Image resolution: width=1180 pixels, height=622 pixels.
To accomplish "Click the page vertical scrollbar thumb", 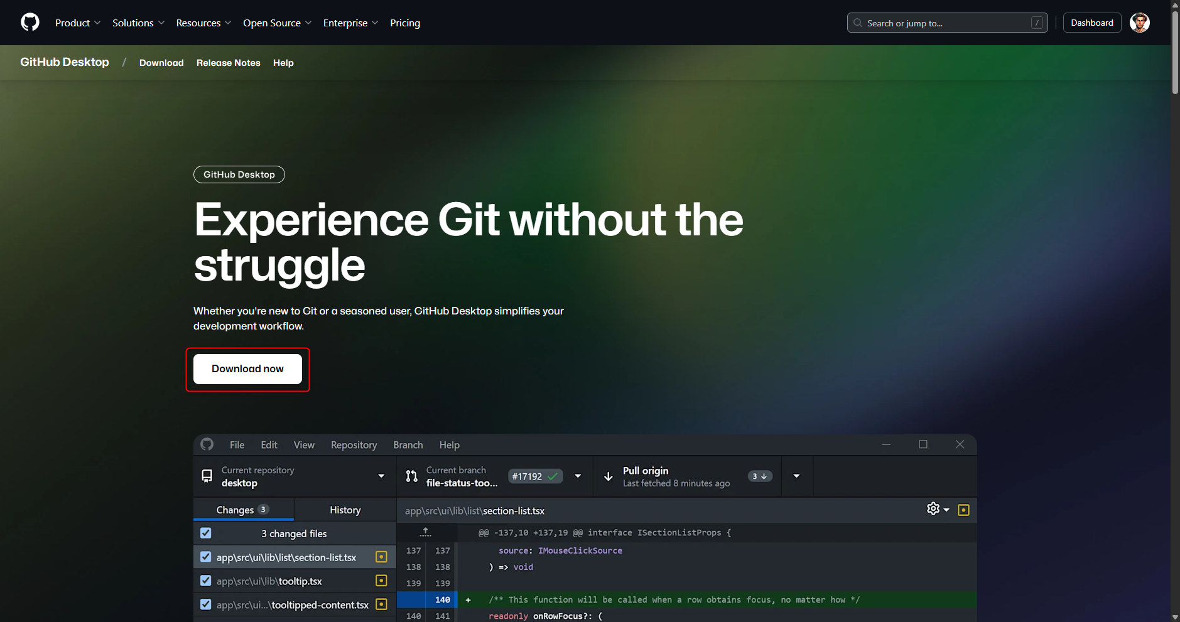I will [x=1175, y=51].
